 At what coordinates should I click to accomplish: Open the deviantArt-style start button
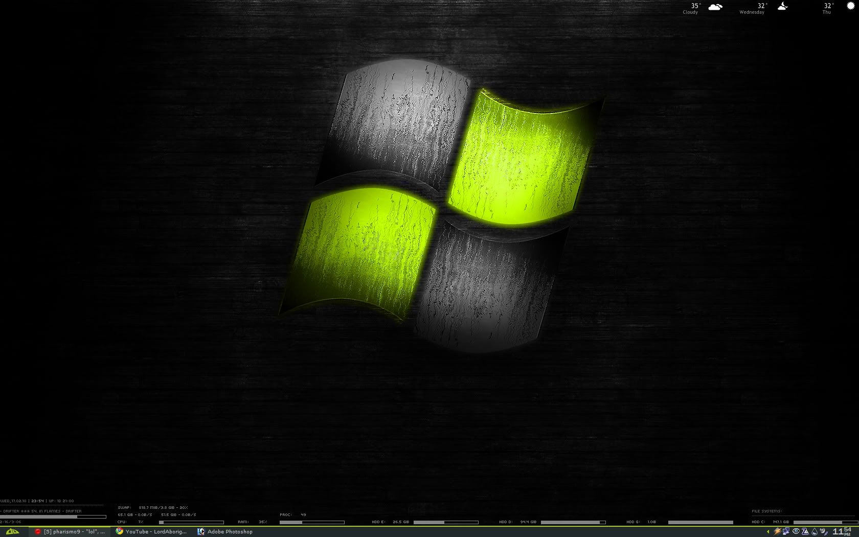[12, 532]
